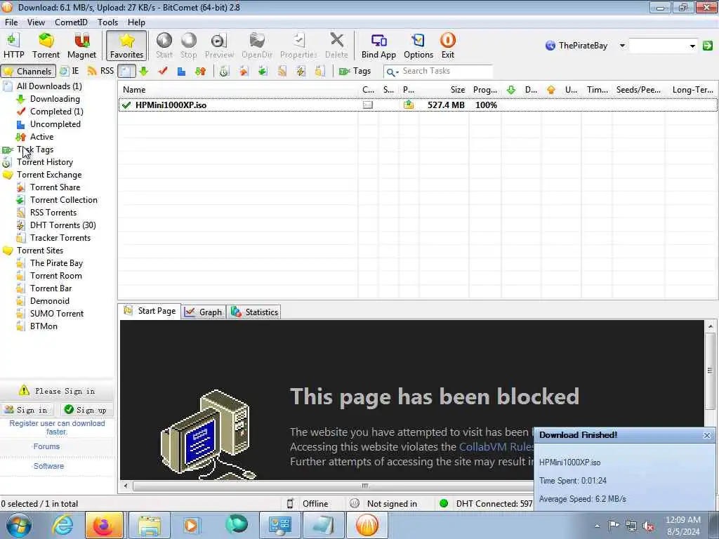This screenshot has height=539, width=719.
Task: Open the Forums link
Action: point(46,446)
